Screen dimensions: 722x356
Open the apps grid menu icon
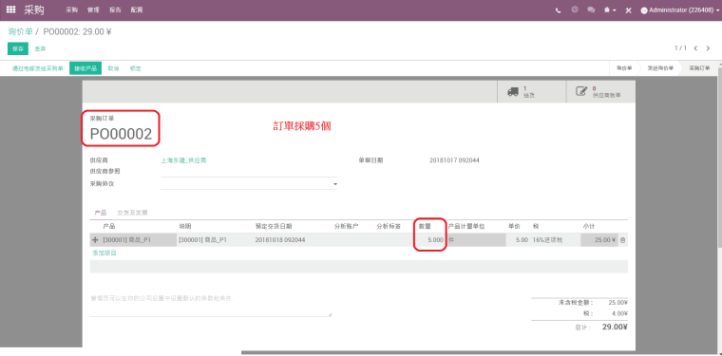(10, 9)
